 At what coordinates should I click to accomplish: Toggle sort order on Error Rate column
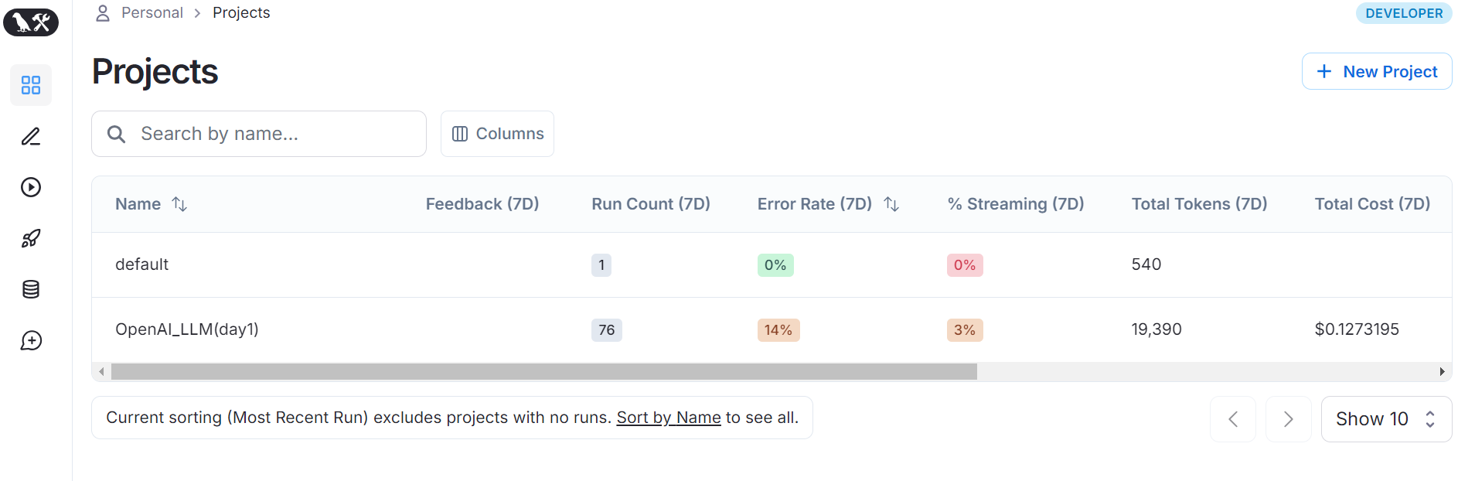[x=891, y=204]
